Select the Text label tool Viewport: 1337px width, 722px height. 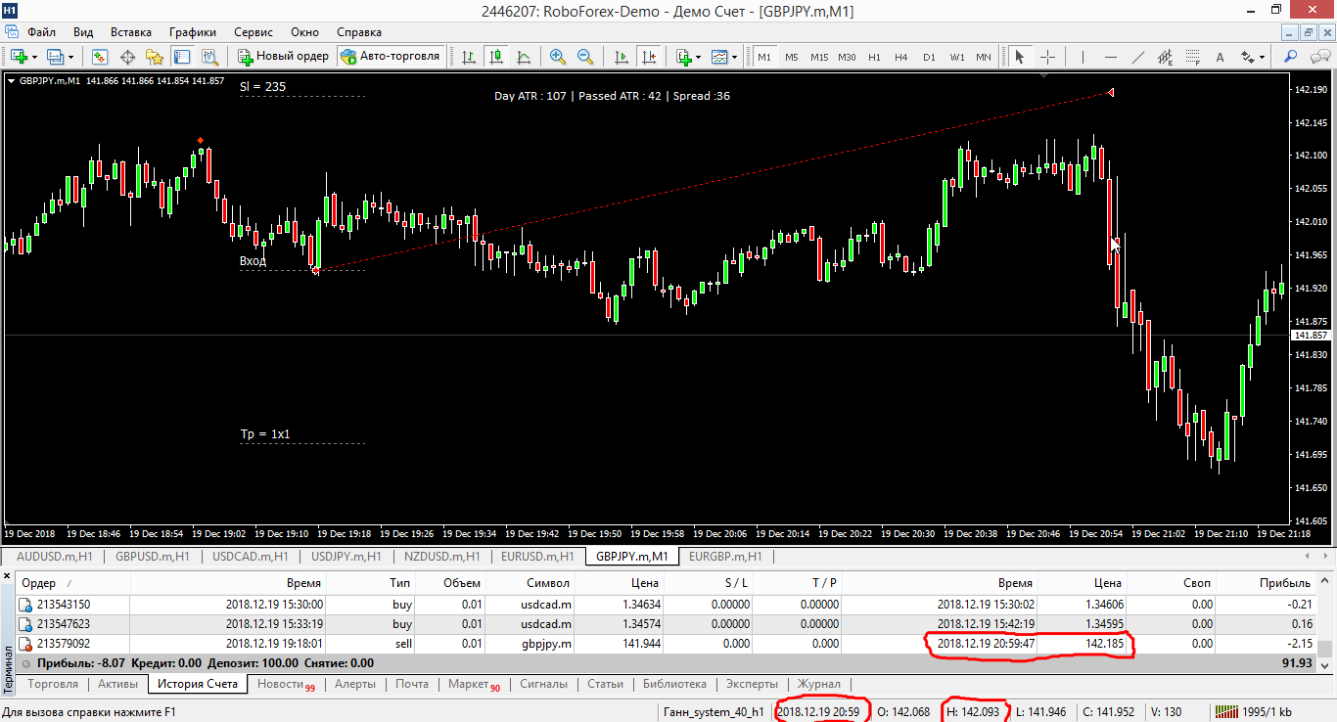point(1221,56)
